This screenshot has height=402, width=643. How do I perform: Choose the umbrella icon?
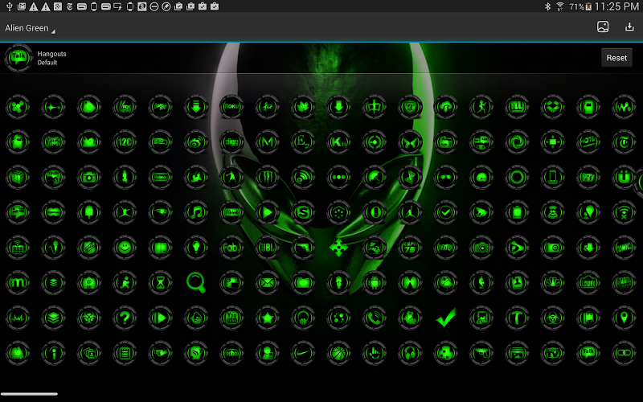[375, 177]
